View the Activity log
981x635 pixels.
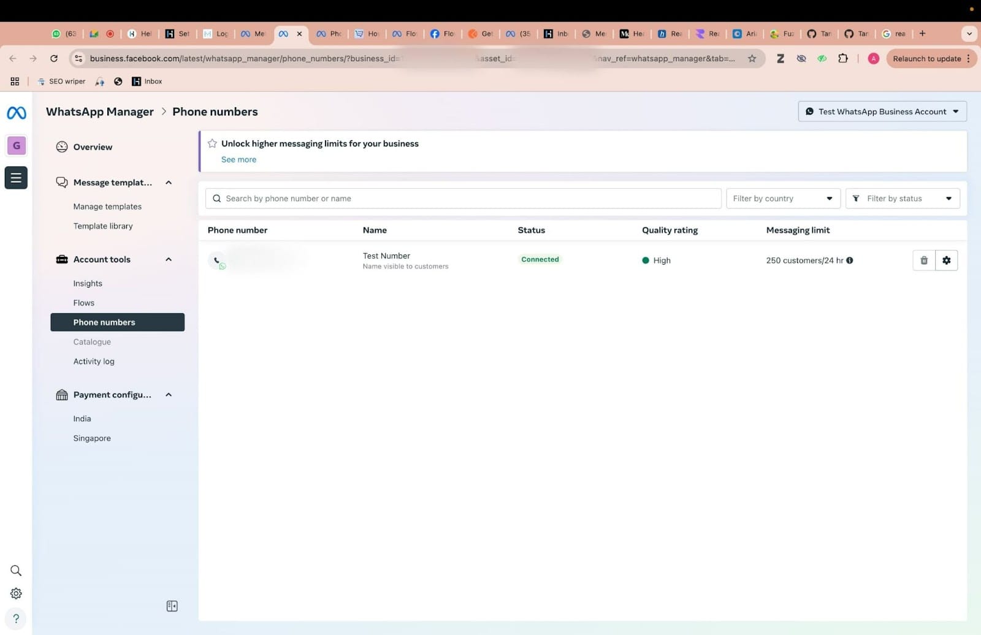(94, 362)
